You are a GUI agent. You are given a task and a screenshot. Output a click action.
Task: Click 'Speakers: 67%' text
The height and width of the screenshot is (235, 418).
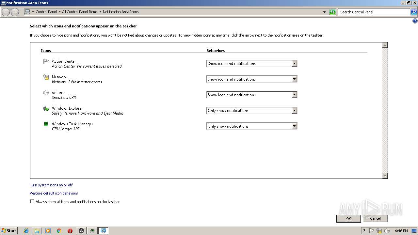click(x=64, y=98)
